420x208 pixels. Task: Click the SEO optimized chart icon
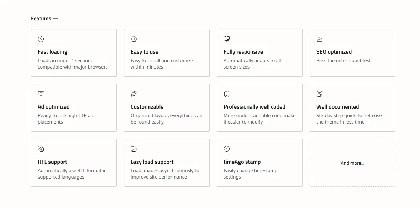(x=320, y=39)
